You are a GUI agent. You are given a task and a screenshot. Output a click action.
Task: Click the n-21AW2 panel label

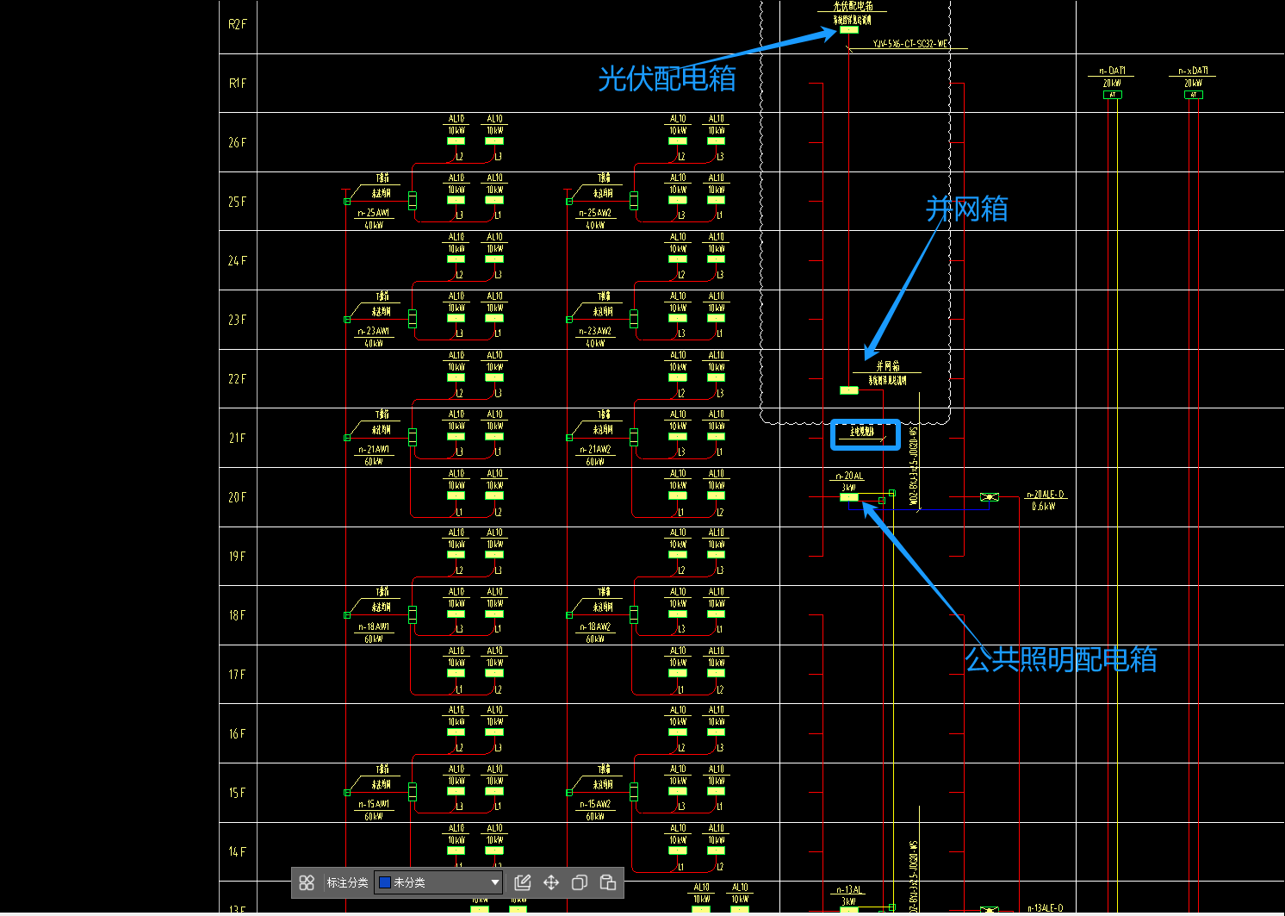click(595, 449)
